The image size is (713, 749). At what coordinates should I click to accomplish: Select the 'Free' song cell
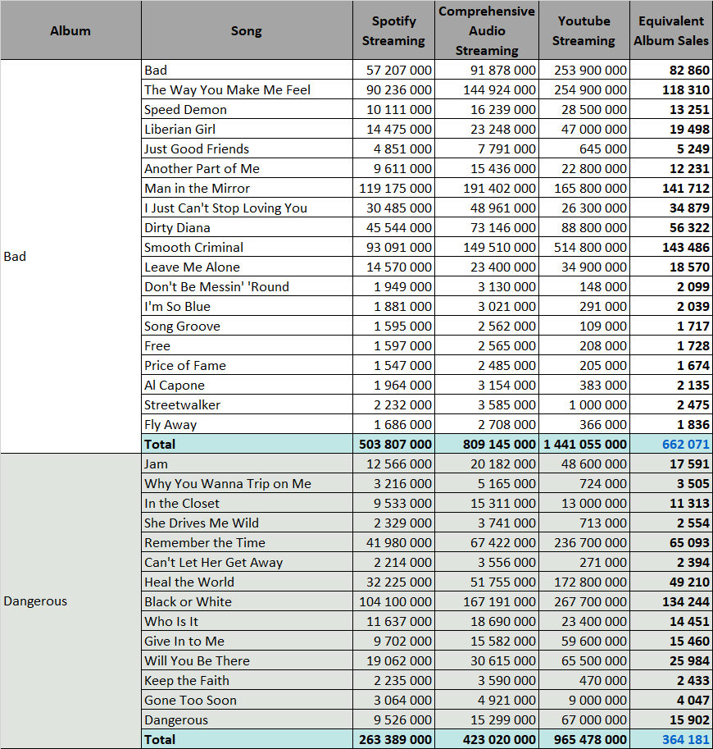247,346
